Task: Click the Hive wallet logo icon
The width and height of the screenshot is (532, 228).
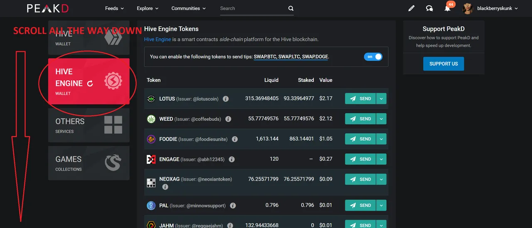Action: (113, 37)
